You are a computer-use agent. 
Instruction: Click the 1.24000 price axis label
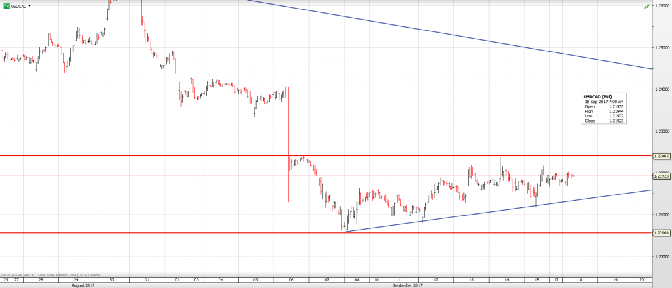[x=661, y=89]
